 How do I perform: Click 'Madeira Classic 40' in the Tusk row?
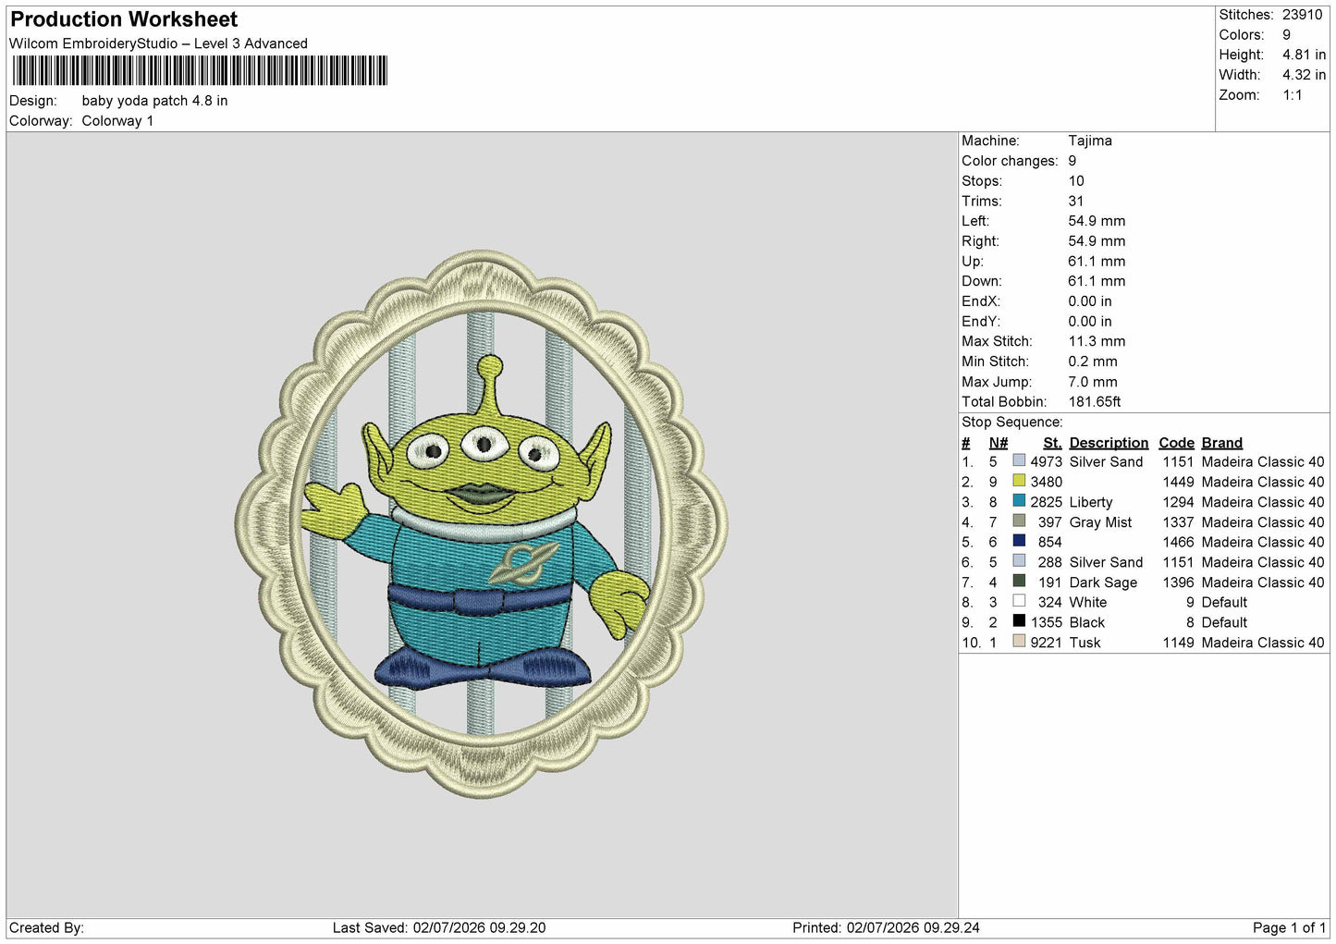(x=1263, y=644)
